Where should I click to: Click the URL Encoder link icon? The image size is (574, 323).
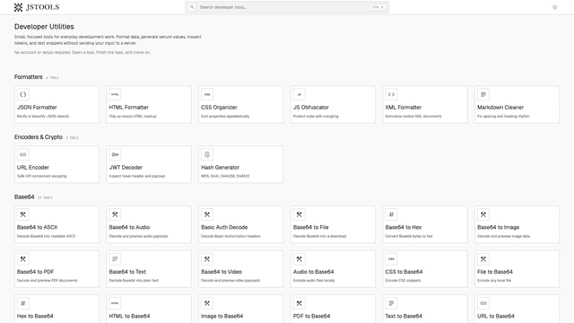23,154
